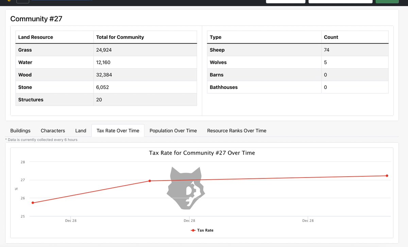Viewport: 408px width, 247px height.
Task: Switch to the Buildings tab
Action: [20, 130]
